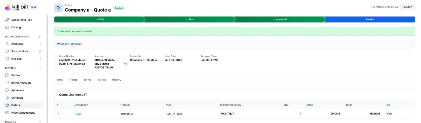Click the Quotes sidebar icon
This screenshot has width=421, height=123.
click(x=7, y=75)
